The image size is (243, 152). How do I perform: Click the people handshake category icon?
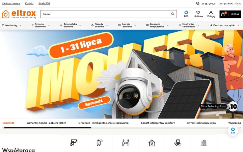coord(126,143)
